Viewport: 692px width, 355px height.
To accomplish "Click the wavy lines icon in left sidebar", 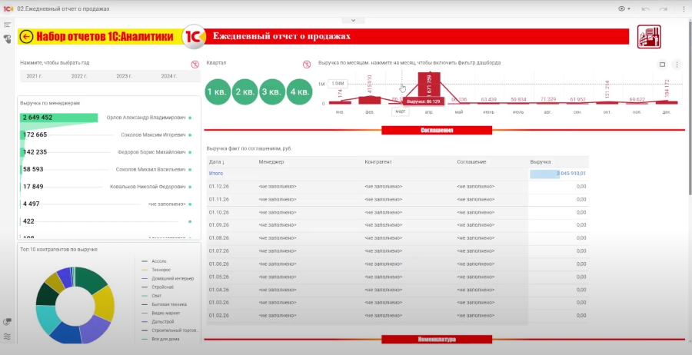I will point(7,336).
